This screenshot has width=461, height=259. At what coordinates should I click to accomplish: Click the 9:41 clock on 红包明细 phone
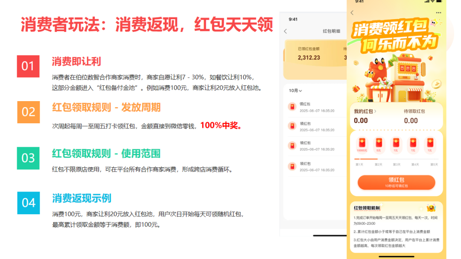click(x=293, y=19)
